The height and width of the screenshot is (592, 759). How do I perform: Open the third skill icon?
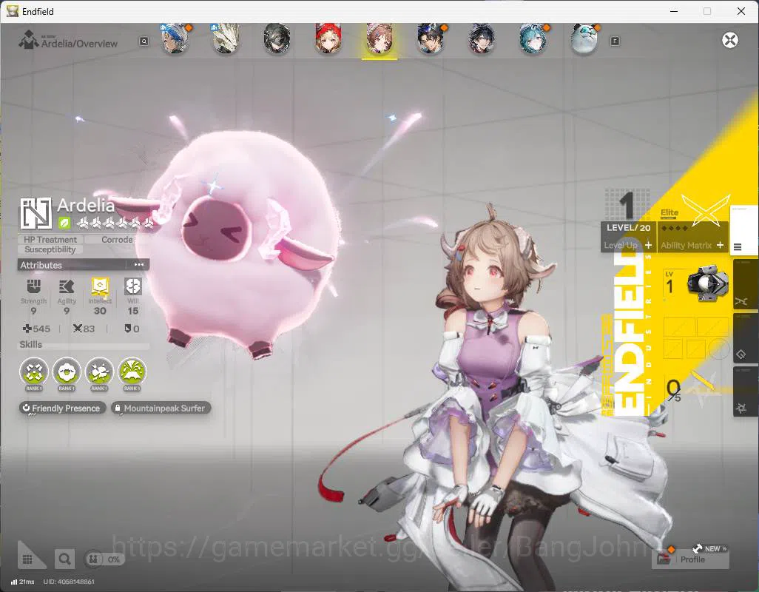(x=99, y=372)
